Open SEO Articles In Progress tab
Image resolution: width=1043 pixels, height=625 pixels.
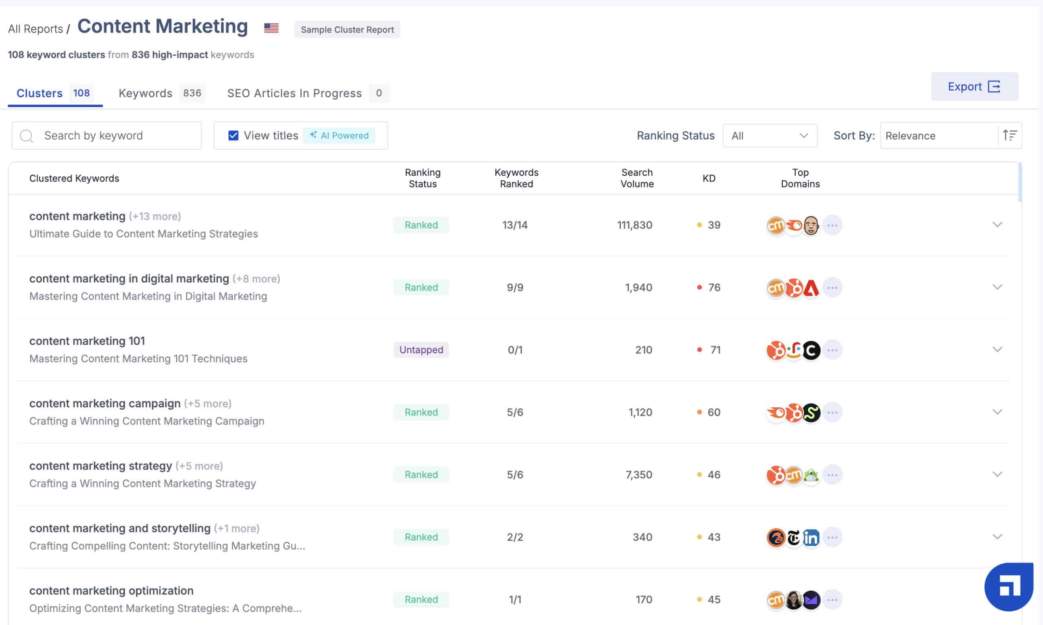(308, 93)
